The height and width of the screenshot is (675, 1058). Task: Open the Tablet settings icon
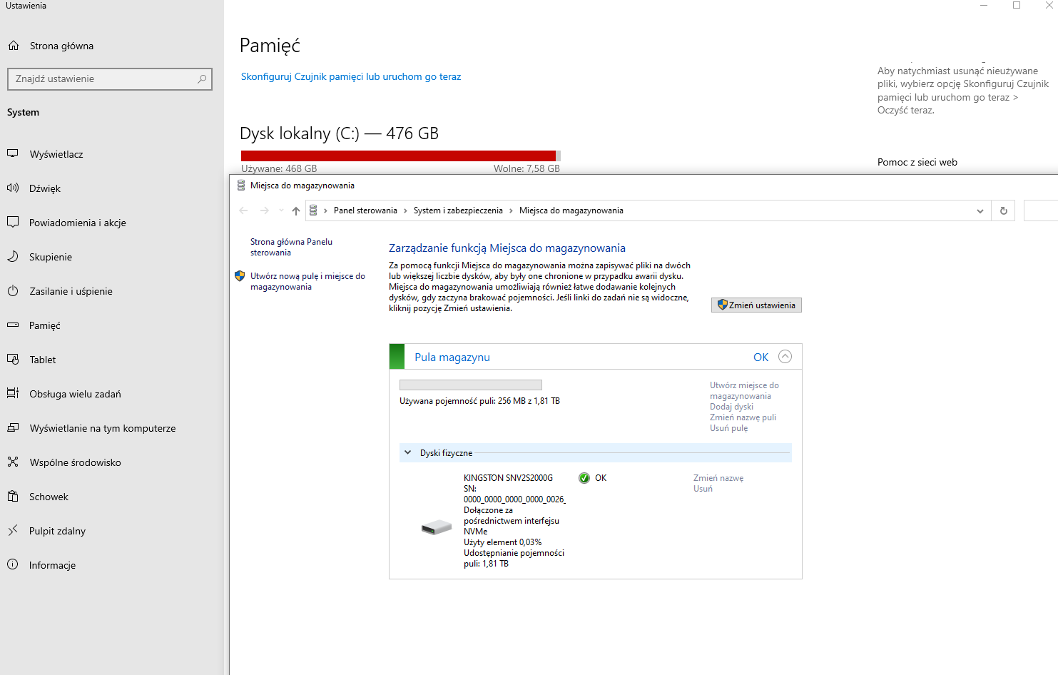(x=13, y=360)
